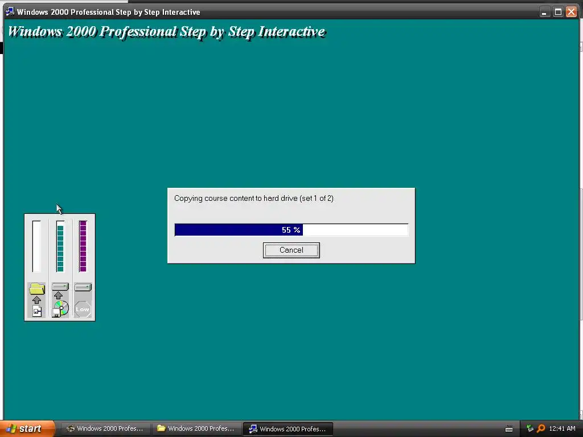The image size is (583, 437).
Task: Switch to first Windows 2000 Profes taskbar button
Action: coord(105,429)
